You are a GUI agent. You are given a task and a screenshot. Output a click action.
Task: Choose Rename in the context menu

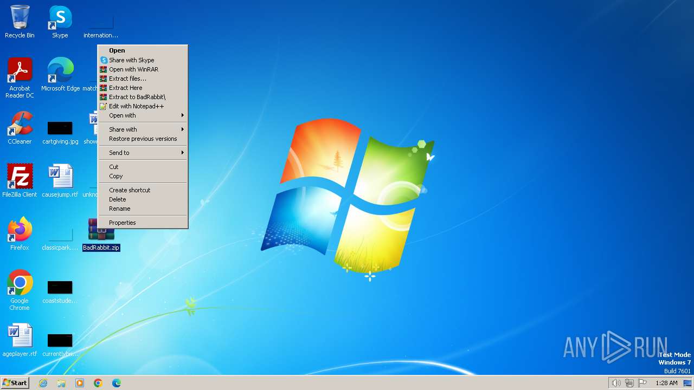143,209
